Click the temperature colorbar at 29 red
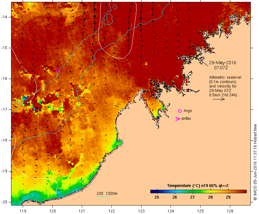The height and width of the screenshot is (214, 259). click(x=228, y=191)
